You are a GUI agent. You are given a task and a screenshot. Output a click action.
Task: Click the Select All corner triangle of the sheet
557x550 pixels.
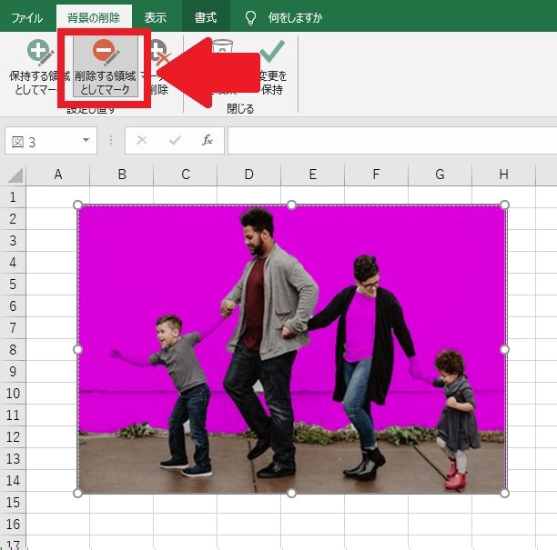[x=15, y=175]
